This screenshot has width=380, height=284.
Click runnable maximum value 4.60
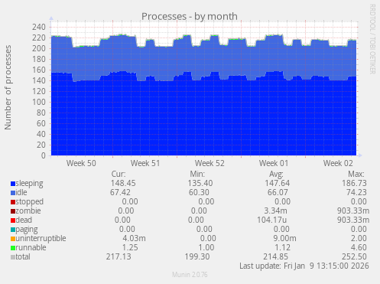tap(359, 247)
